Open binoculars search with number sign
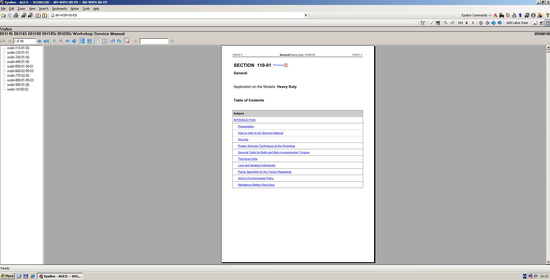 [24, 15]
